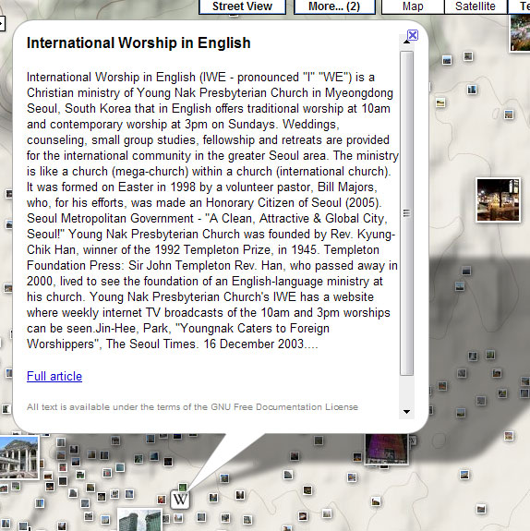
Task: Switch to Street View
Action: point(242,6)
